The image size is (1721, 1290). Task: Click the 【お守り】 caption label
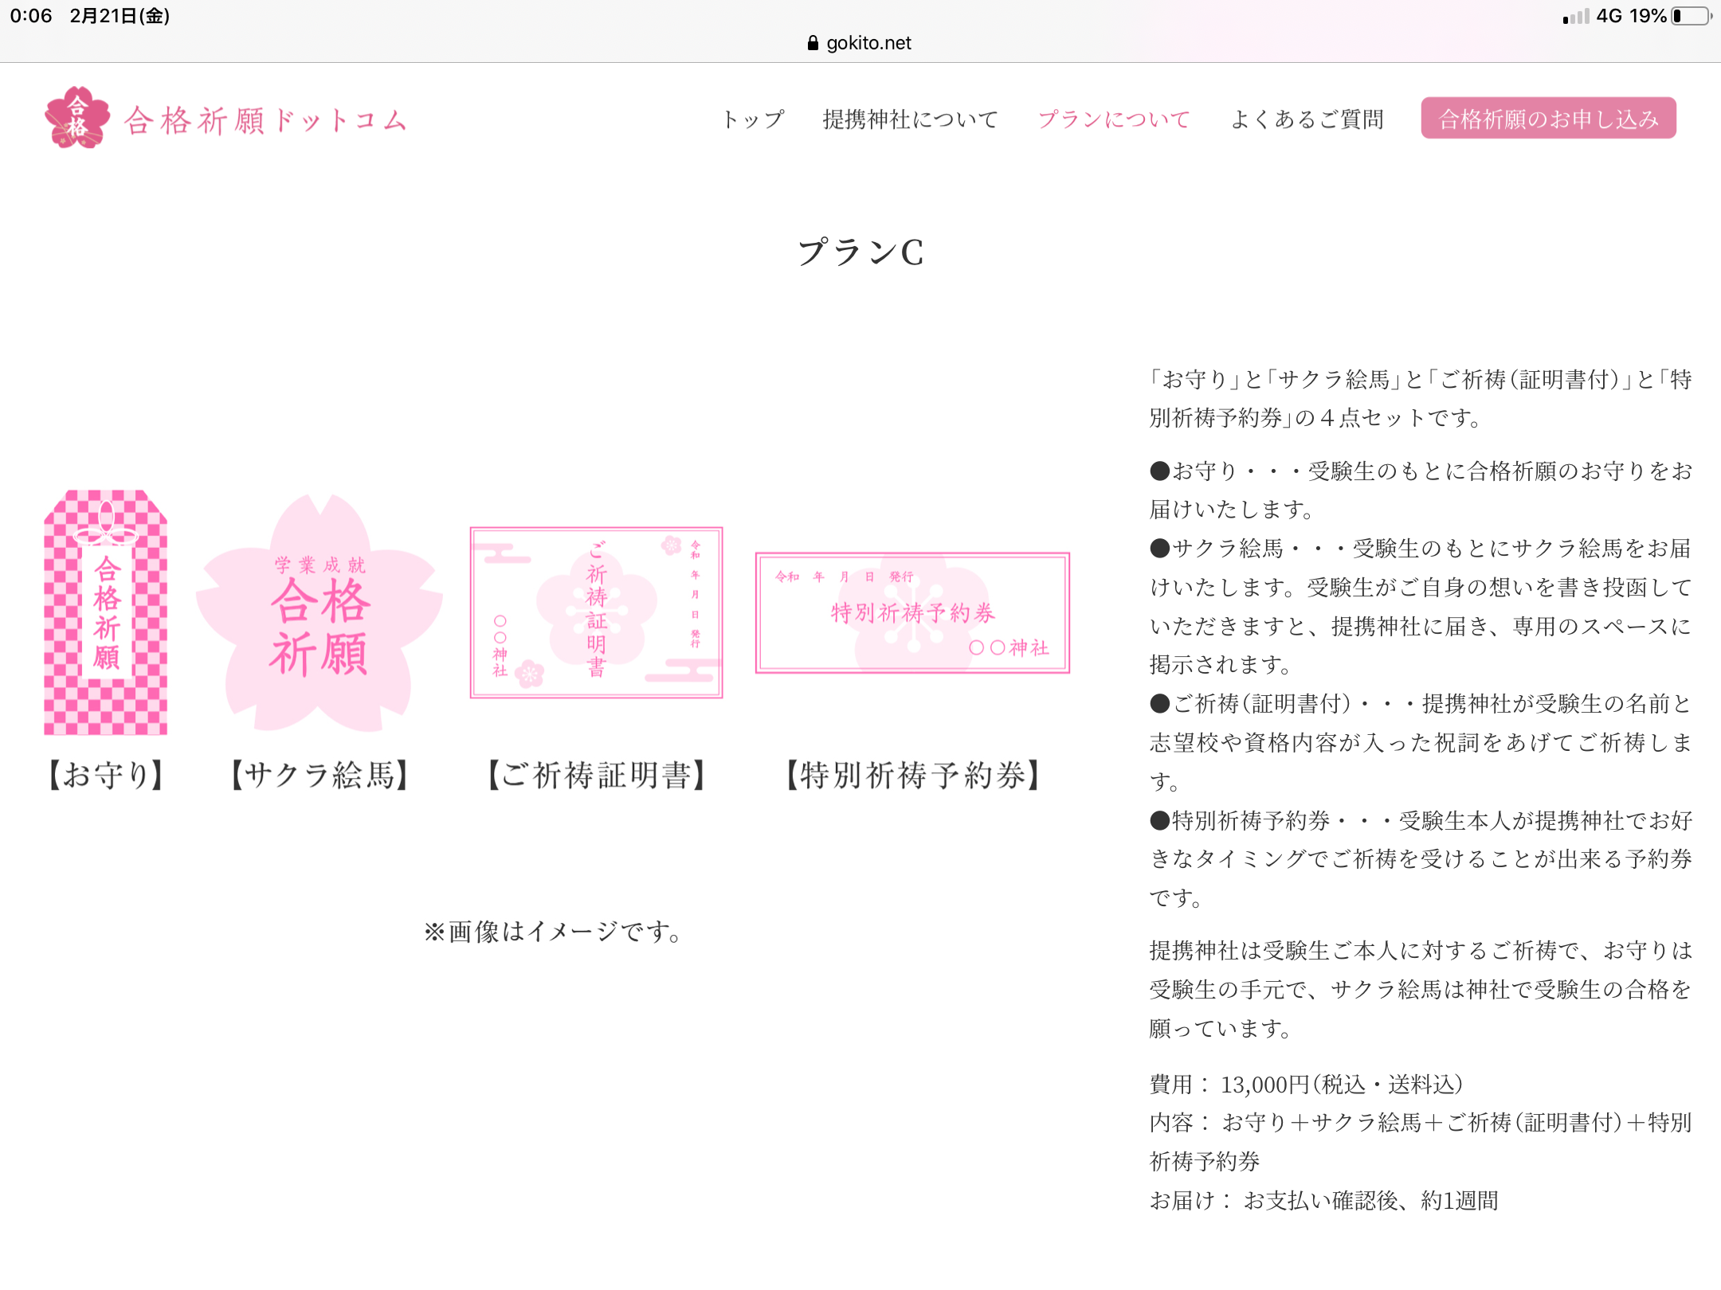(106, 775)
